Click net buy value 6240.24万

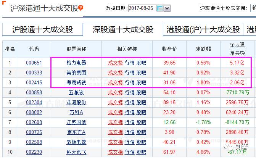237,113
